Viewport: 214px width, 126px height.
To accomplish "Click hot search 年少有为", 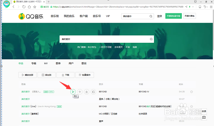I will (x=92, y=47).
